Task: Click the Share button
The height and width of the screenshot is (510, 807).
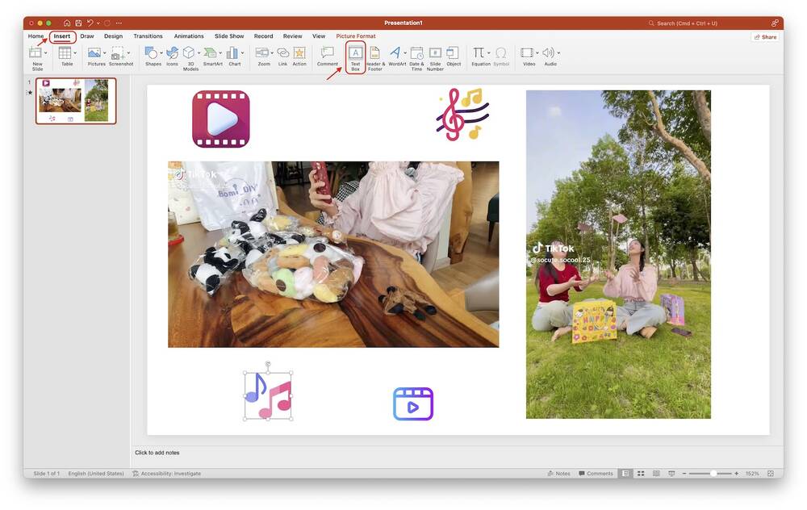Action: tap(763, 36)
